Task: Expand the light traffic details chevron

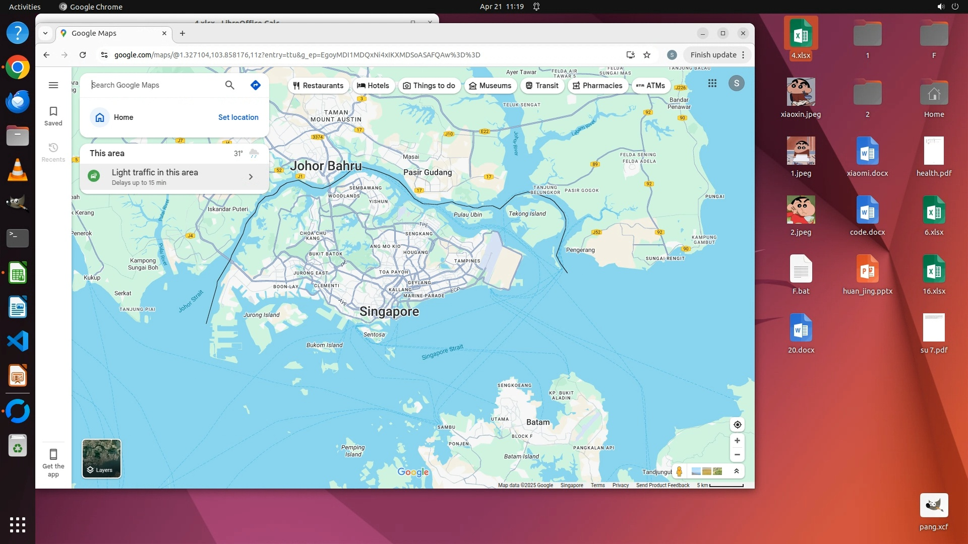Action: pos(251,177)
